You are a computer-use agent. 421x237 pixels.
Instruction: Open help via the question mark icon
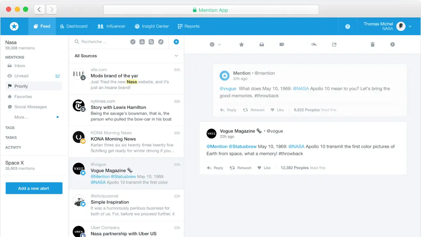pyautogui.click(x=348, y=26)
